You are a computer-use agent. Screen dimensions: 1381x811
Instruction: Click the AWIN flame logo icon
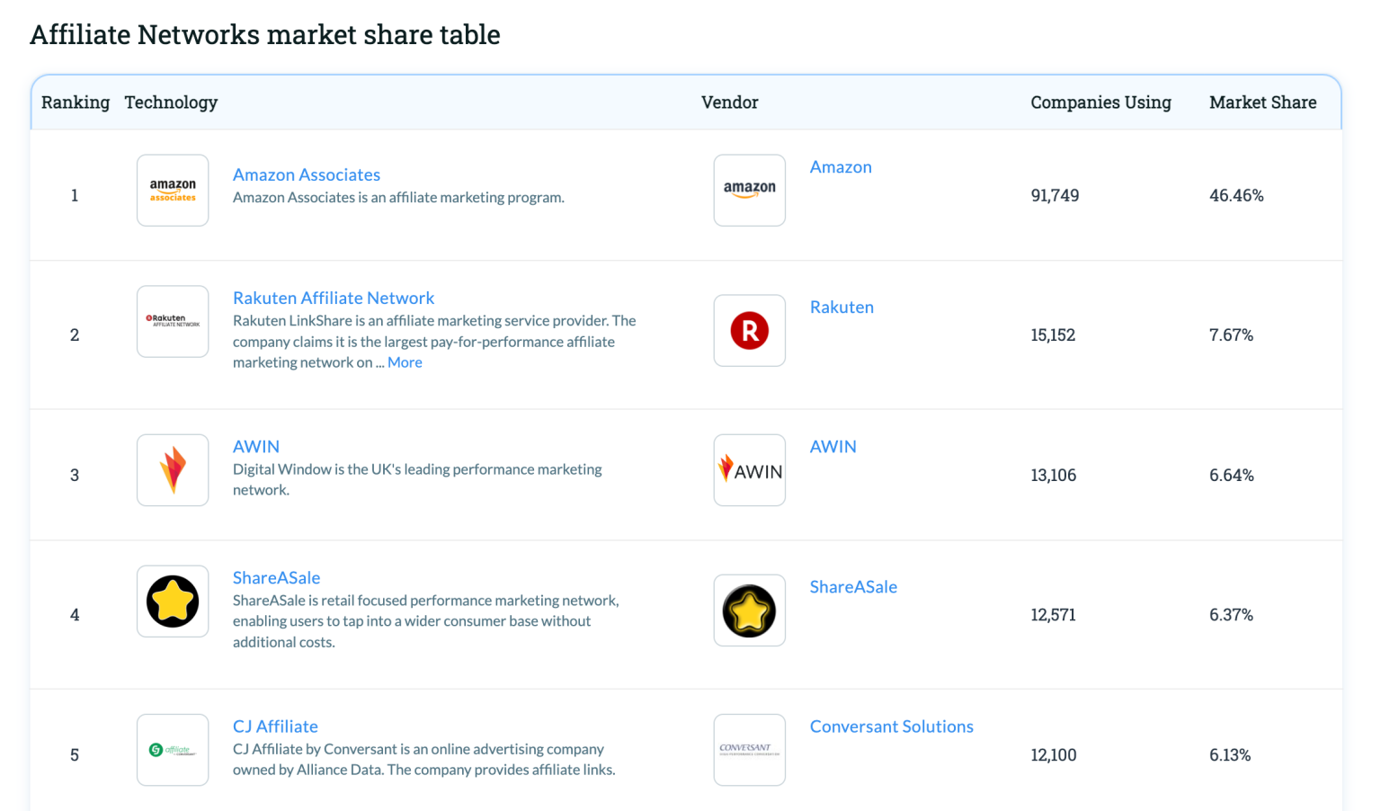[x=172, y=469]
